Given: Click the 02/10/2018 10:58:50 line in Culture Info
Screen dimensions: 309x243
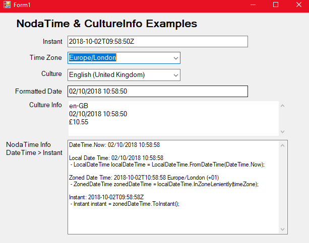Looking at the screenshot, I should 98,114.
